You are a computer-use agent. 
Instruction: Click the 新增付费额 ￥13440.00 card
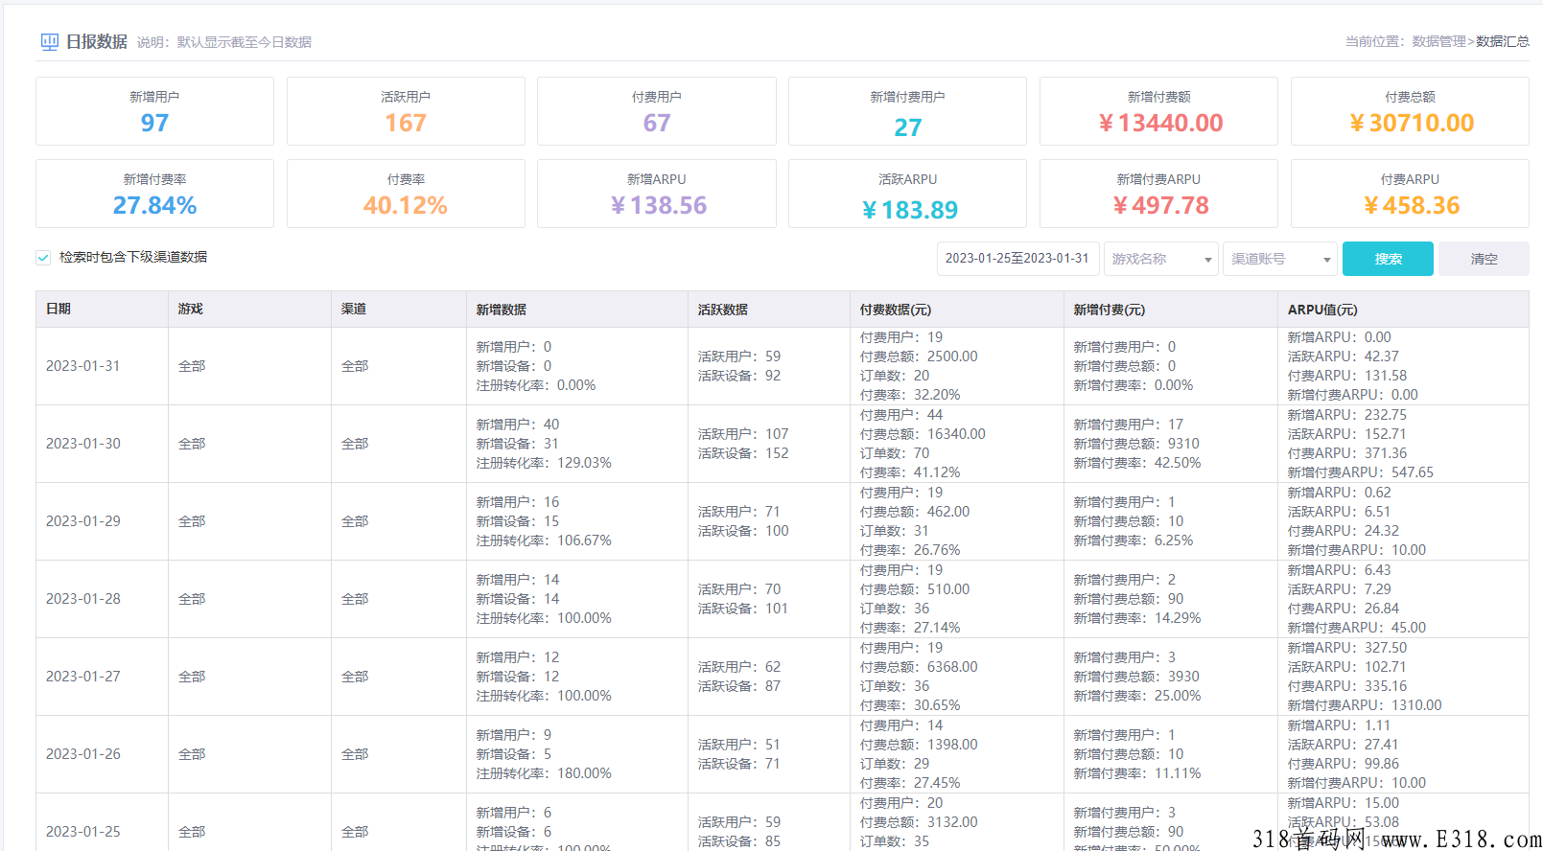pyautogui.click(x=1158, y=111)
